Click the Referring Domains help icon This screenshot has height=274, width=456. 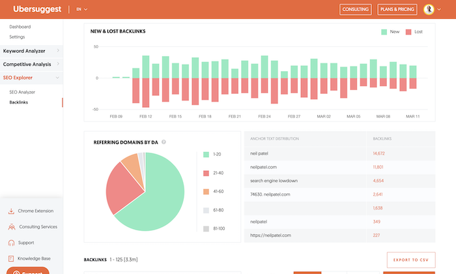click(164, 142)
